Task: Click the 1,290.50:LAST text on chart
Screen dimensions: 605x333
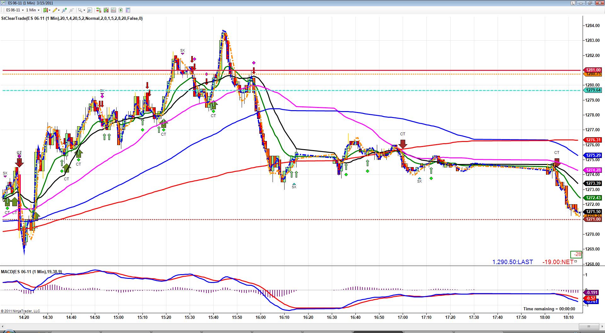Action: 513,262
